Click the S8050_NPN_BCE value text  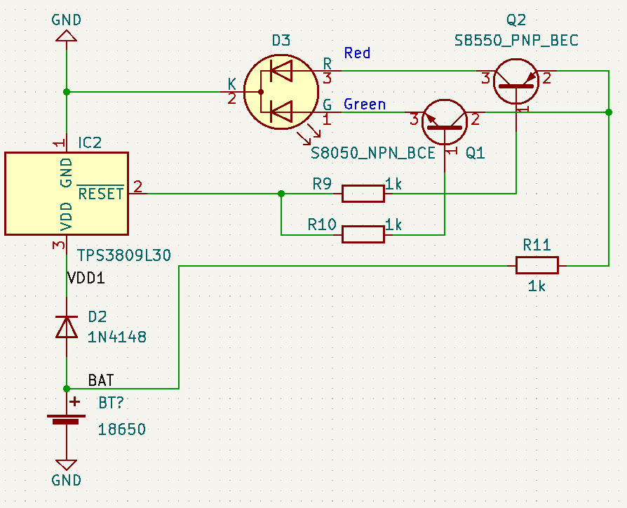tap(373, 152)
